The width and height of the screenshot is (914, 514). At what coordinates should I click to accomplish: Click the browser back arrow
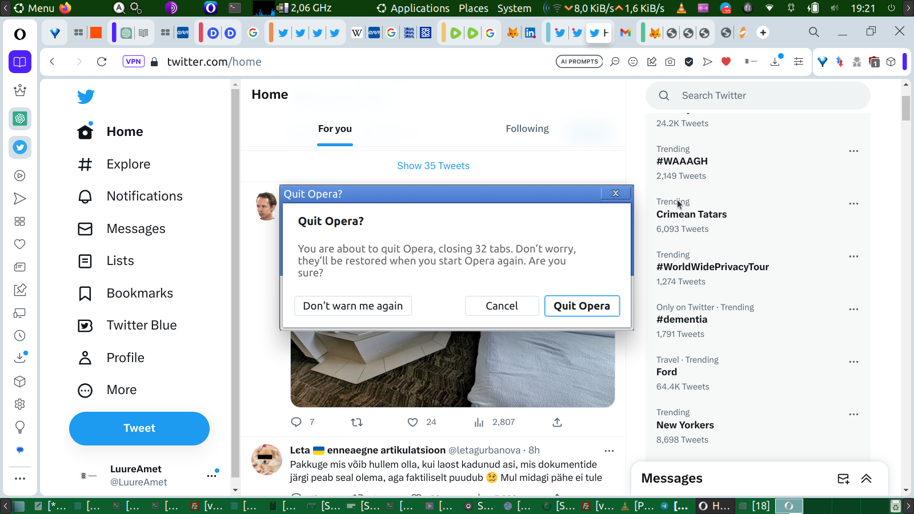pyautogui.click(x=52, y=62)
